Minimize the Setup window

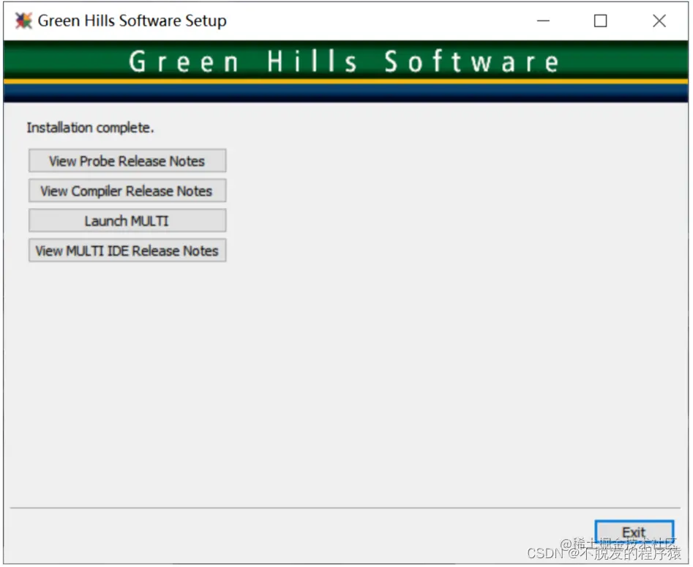(x=543, y=21)
